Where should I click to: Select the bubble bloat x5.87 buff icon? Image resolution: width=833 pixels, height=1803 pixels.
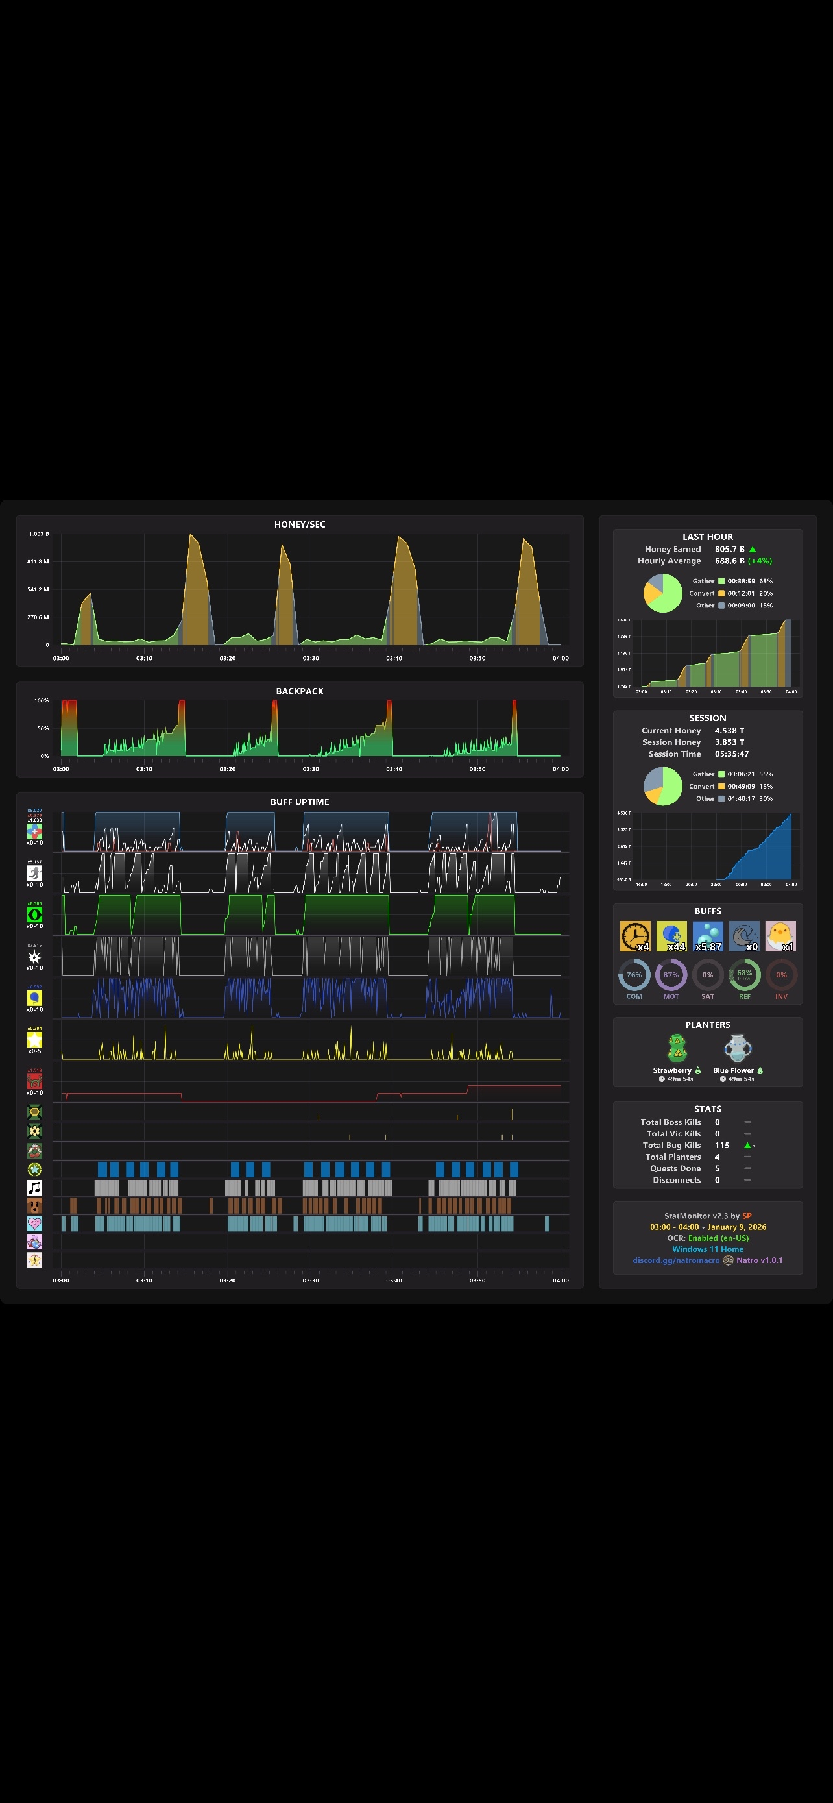pos(708,936)
